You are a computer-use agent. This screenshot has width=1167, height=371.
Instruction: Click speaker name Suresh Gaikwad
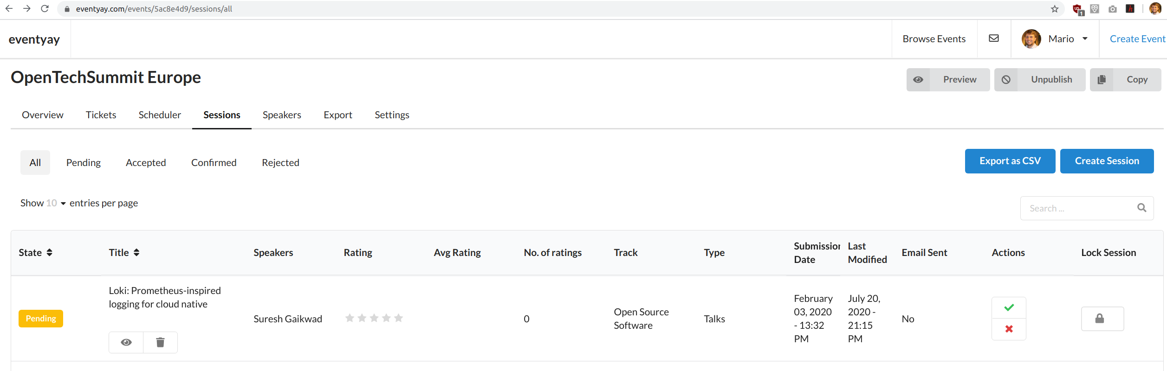pos(288,319)
